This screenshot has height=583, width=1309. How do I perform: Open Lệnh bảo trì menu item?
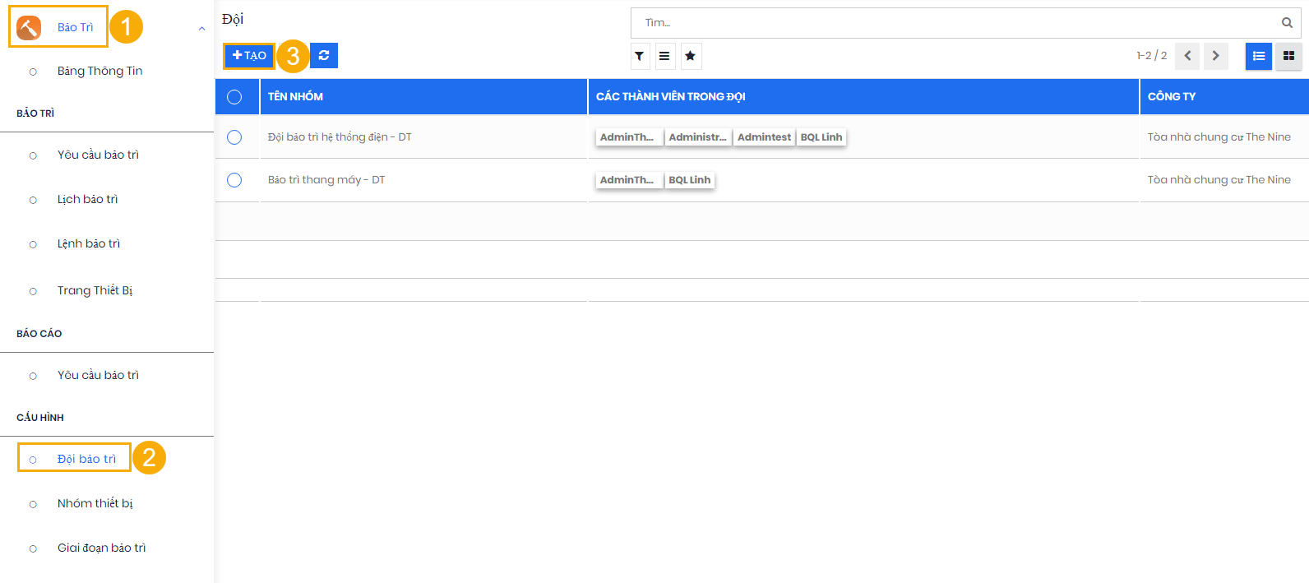click(89, 243)
